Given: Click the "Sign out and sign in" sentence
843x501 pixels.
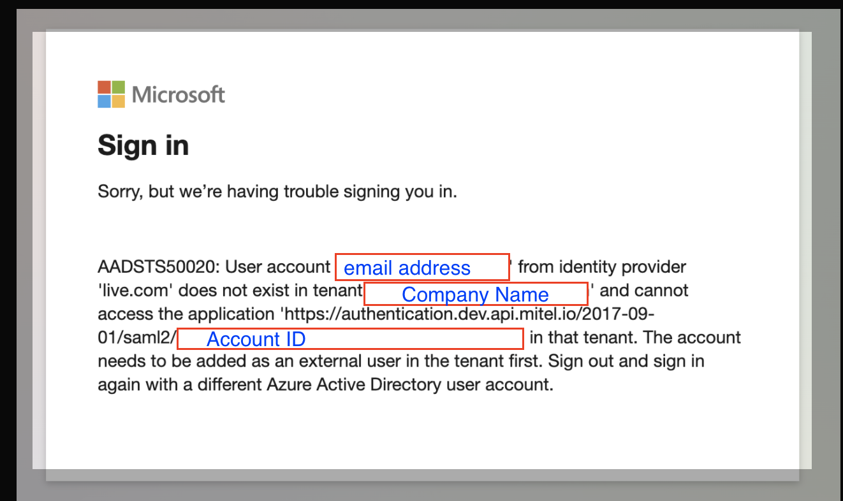Looking at the screenshot, I should click(626, 361).
